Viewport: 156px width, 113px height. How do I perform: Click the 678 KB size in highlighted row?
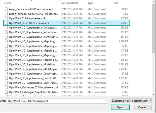coord(124,23)
